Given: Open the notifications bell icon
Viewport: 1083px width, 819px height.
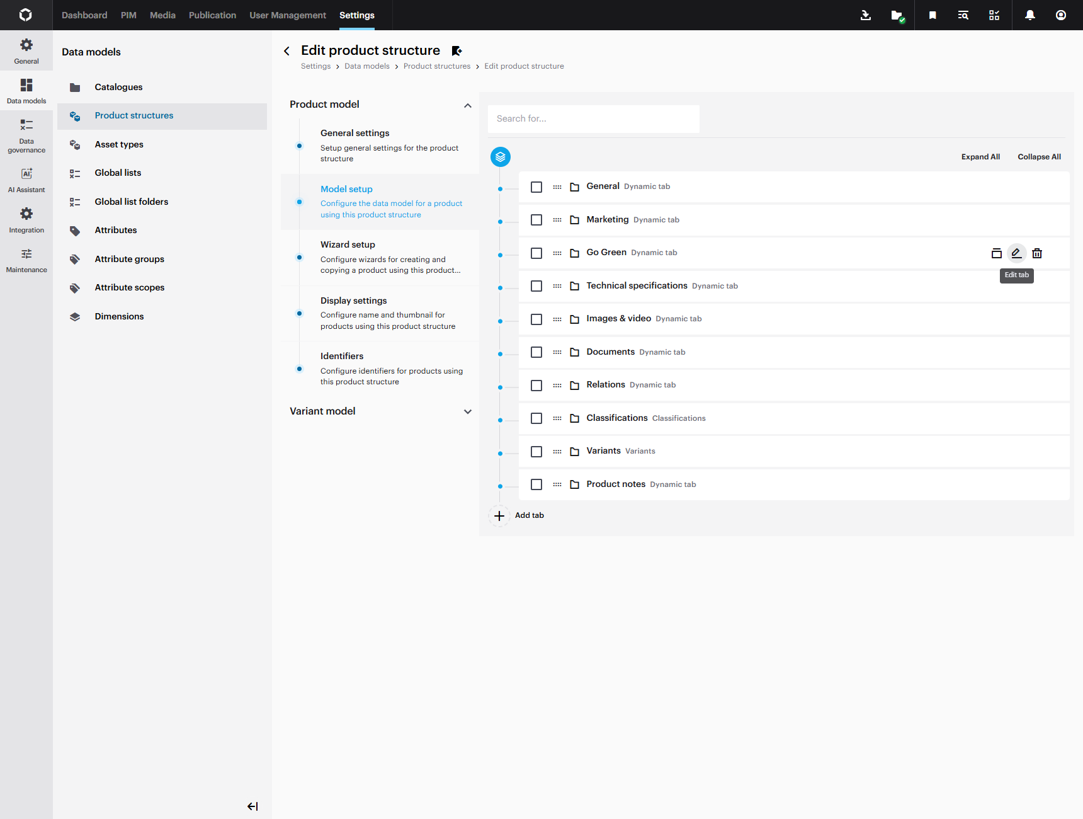Looking at the screenshot, I should (1030, 15).
